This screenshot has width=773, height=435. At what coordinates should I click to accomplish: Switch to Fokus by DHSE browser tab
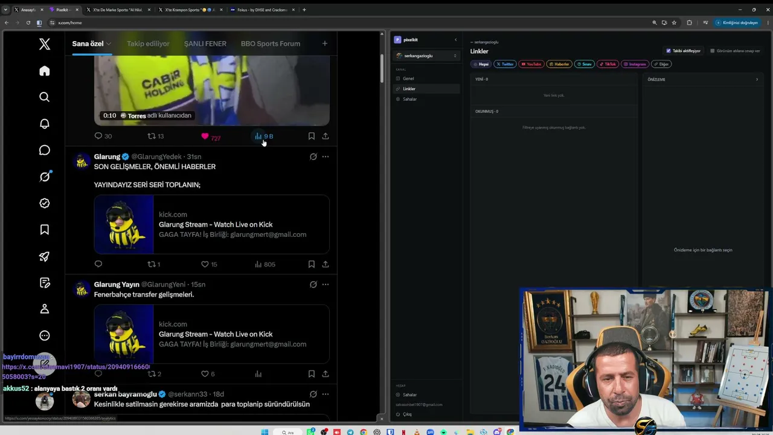(263, 10)
